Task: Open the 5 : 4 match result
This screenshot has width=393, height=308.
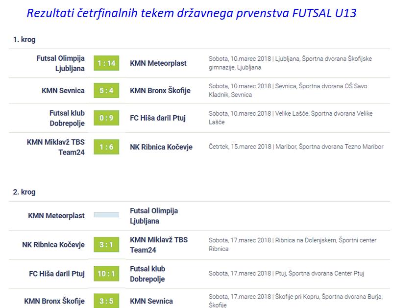Action: pos(106,91)
